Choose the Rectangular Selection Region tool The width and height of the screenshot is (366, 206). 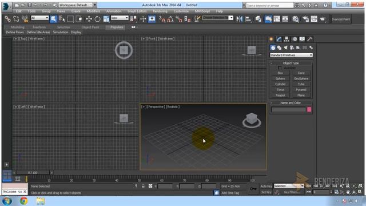point(70,19)
